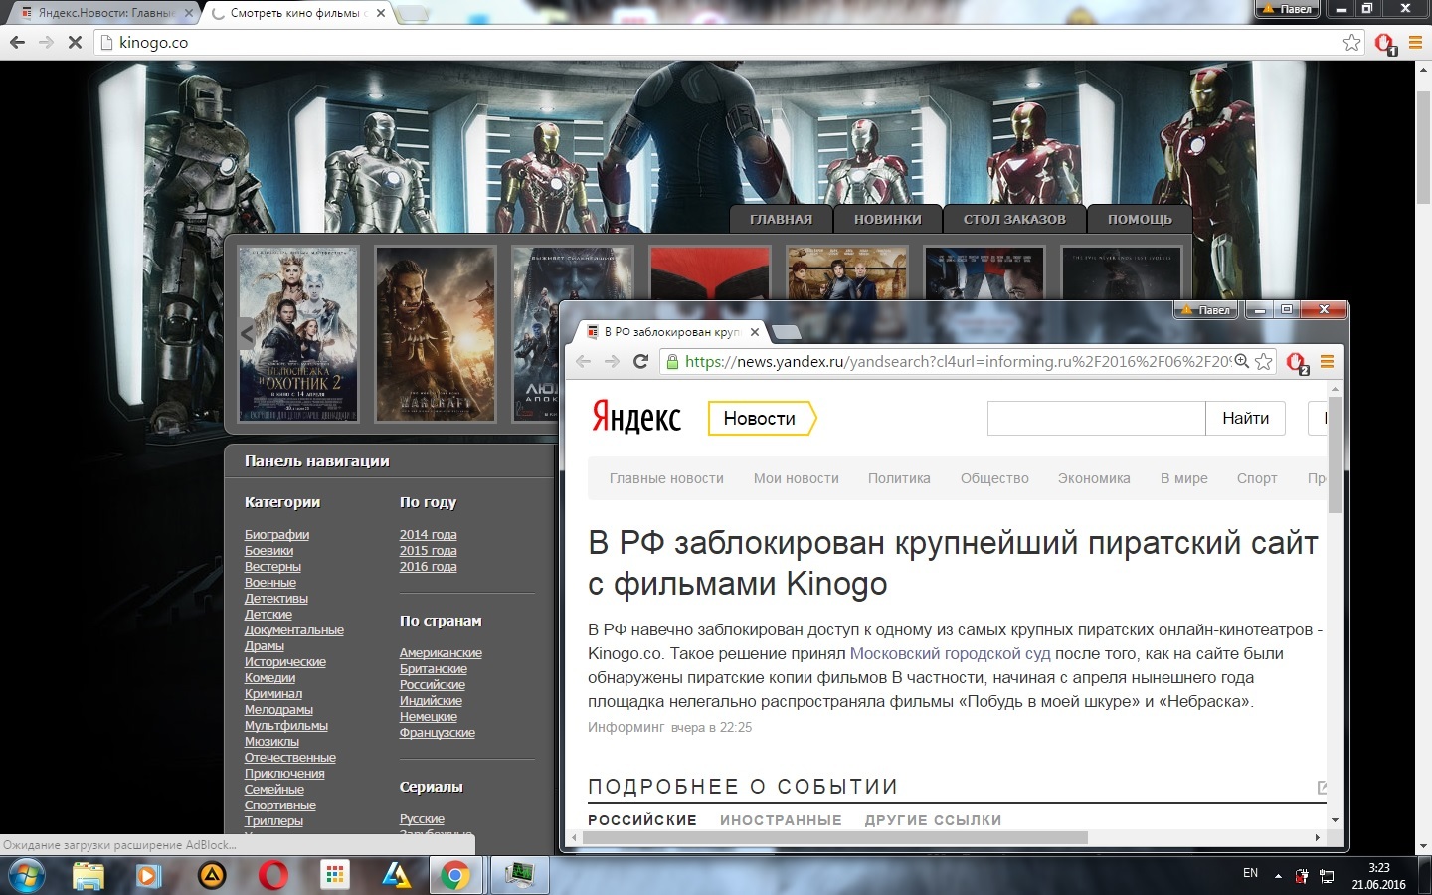The height and width of the screenshot is (895, 1432).
Task: Stop loading the kinogo.co page
Action: [x=75, y=43]
